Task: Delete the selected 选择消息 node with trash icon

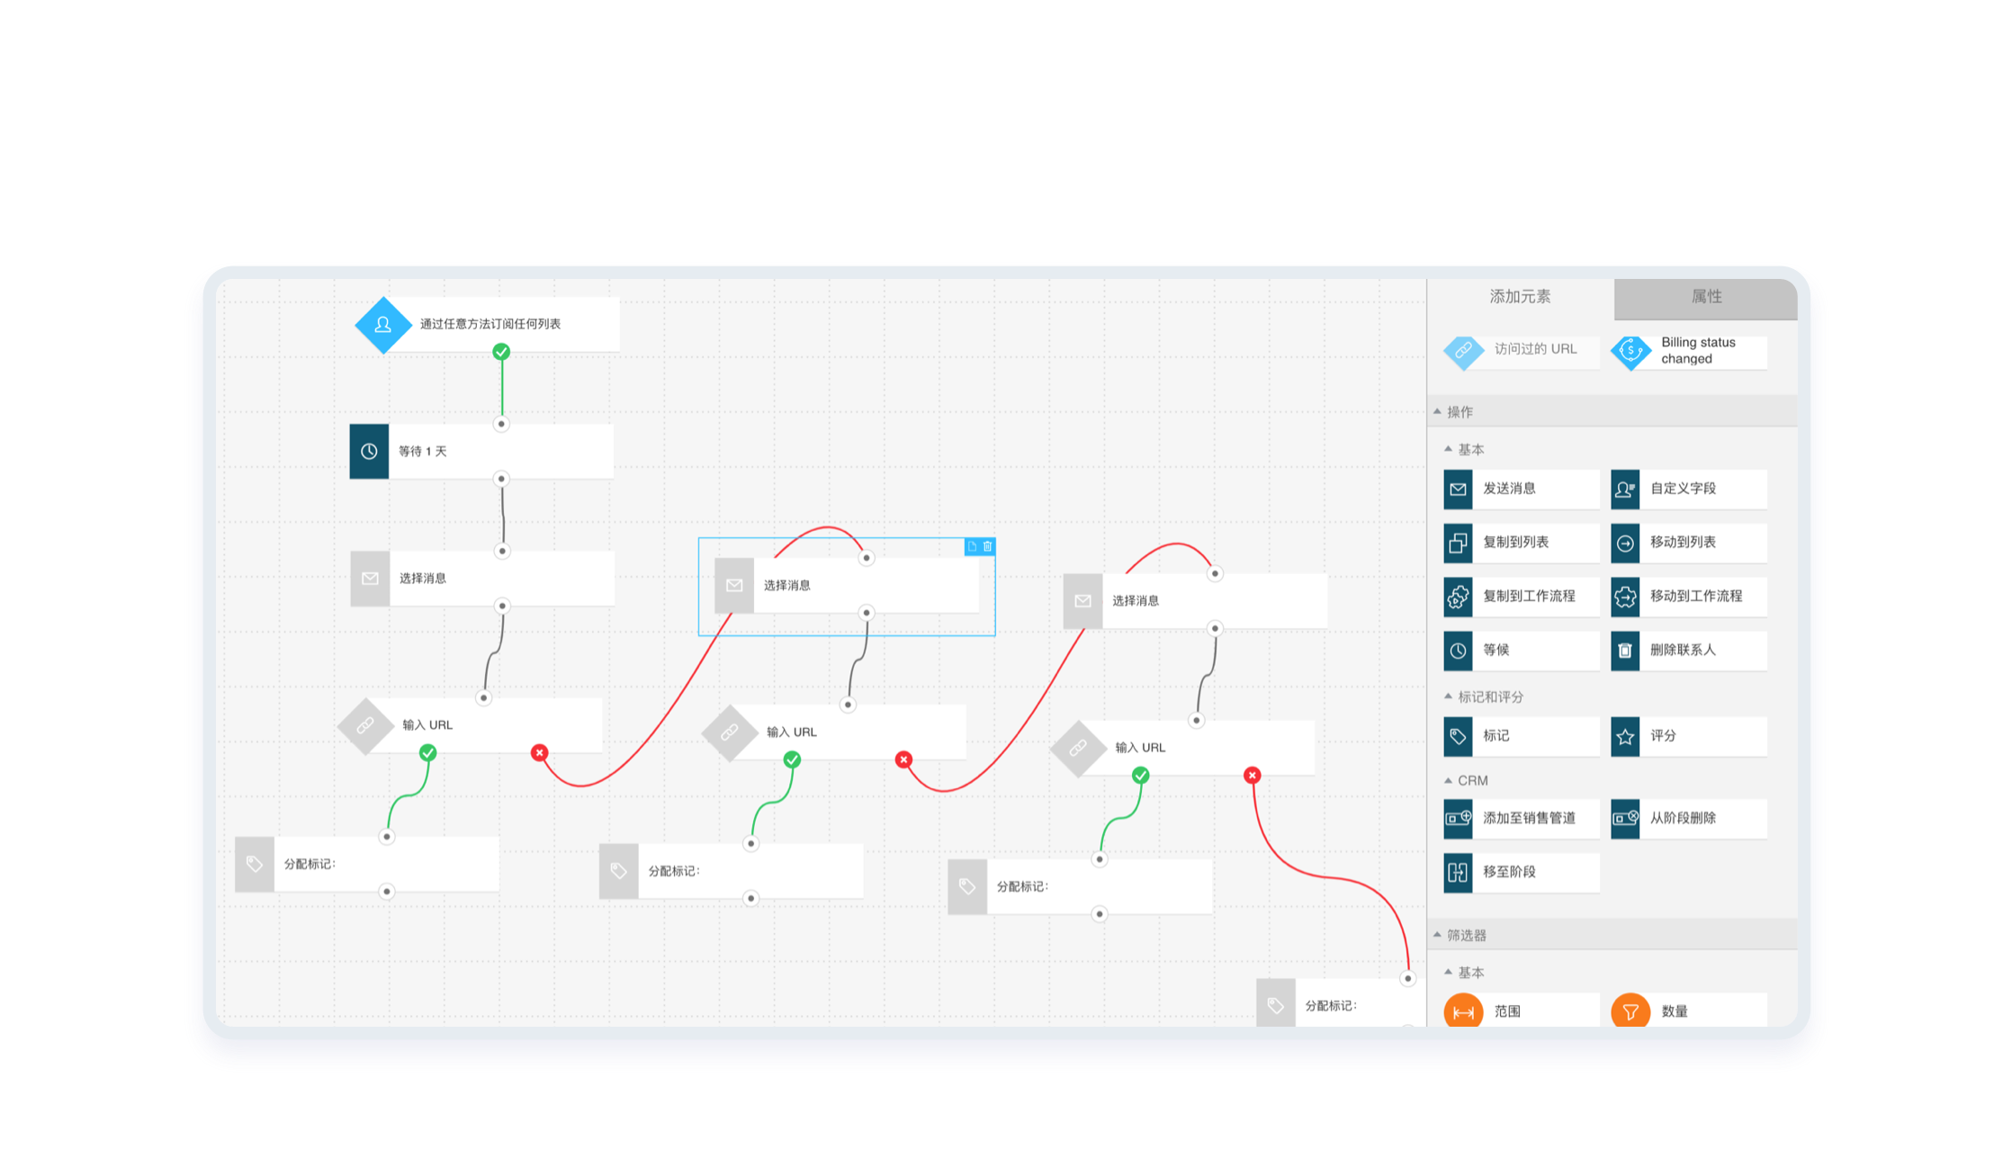Action: (x=987, y=546)
